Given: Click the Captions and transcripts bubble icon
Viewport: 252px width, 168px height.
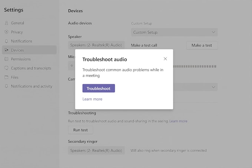Looking at the screenshot, I should [6, 68].
